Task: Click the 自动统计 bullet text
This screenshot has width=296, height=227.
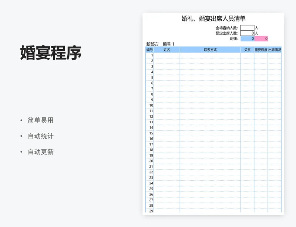Action: coord(41,136)
